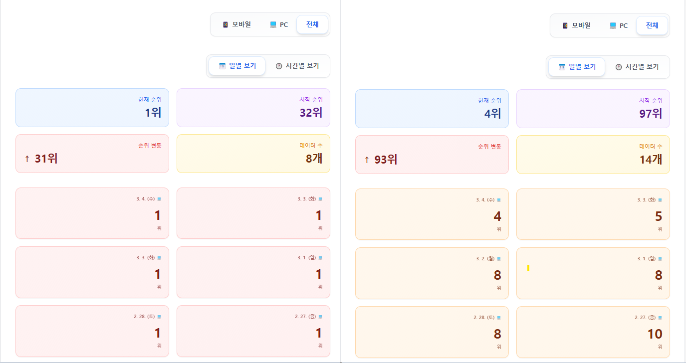Select the 전체 tab in the 1위 panel
The width and height of the screenshot is (686, 363).
(312, 24)
